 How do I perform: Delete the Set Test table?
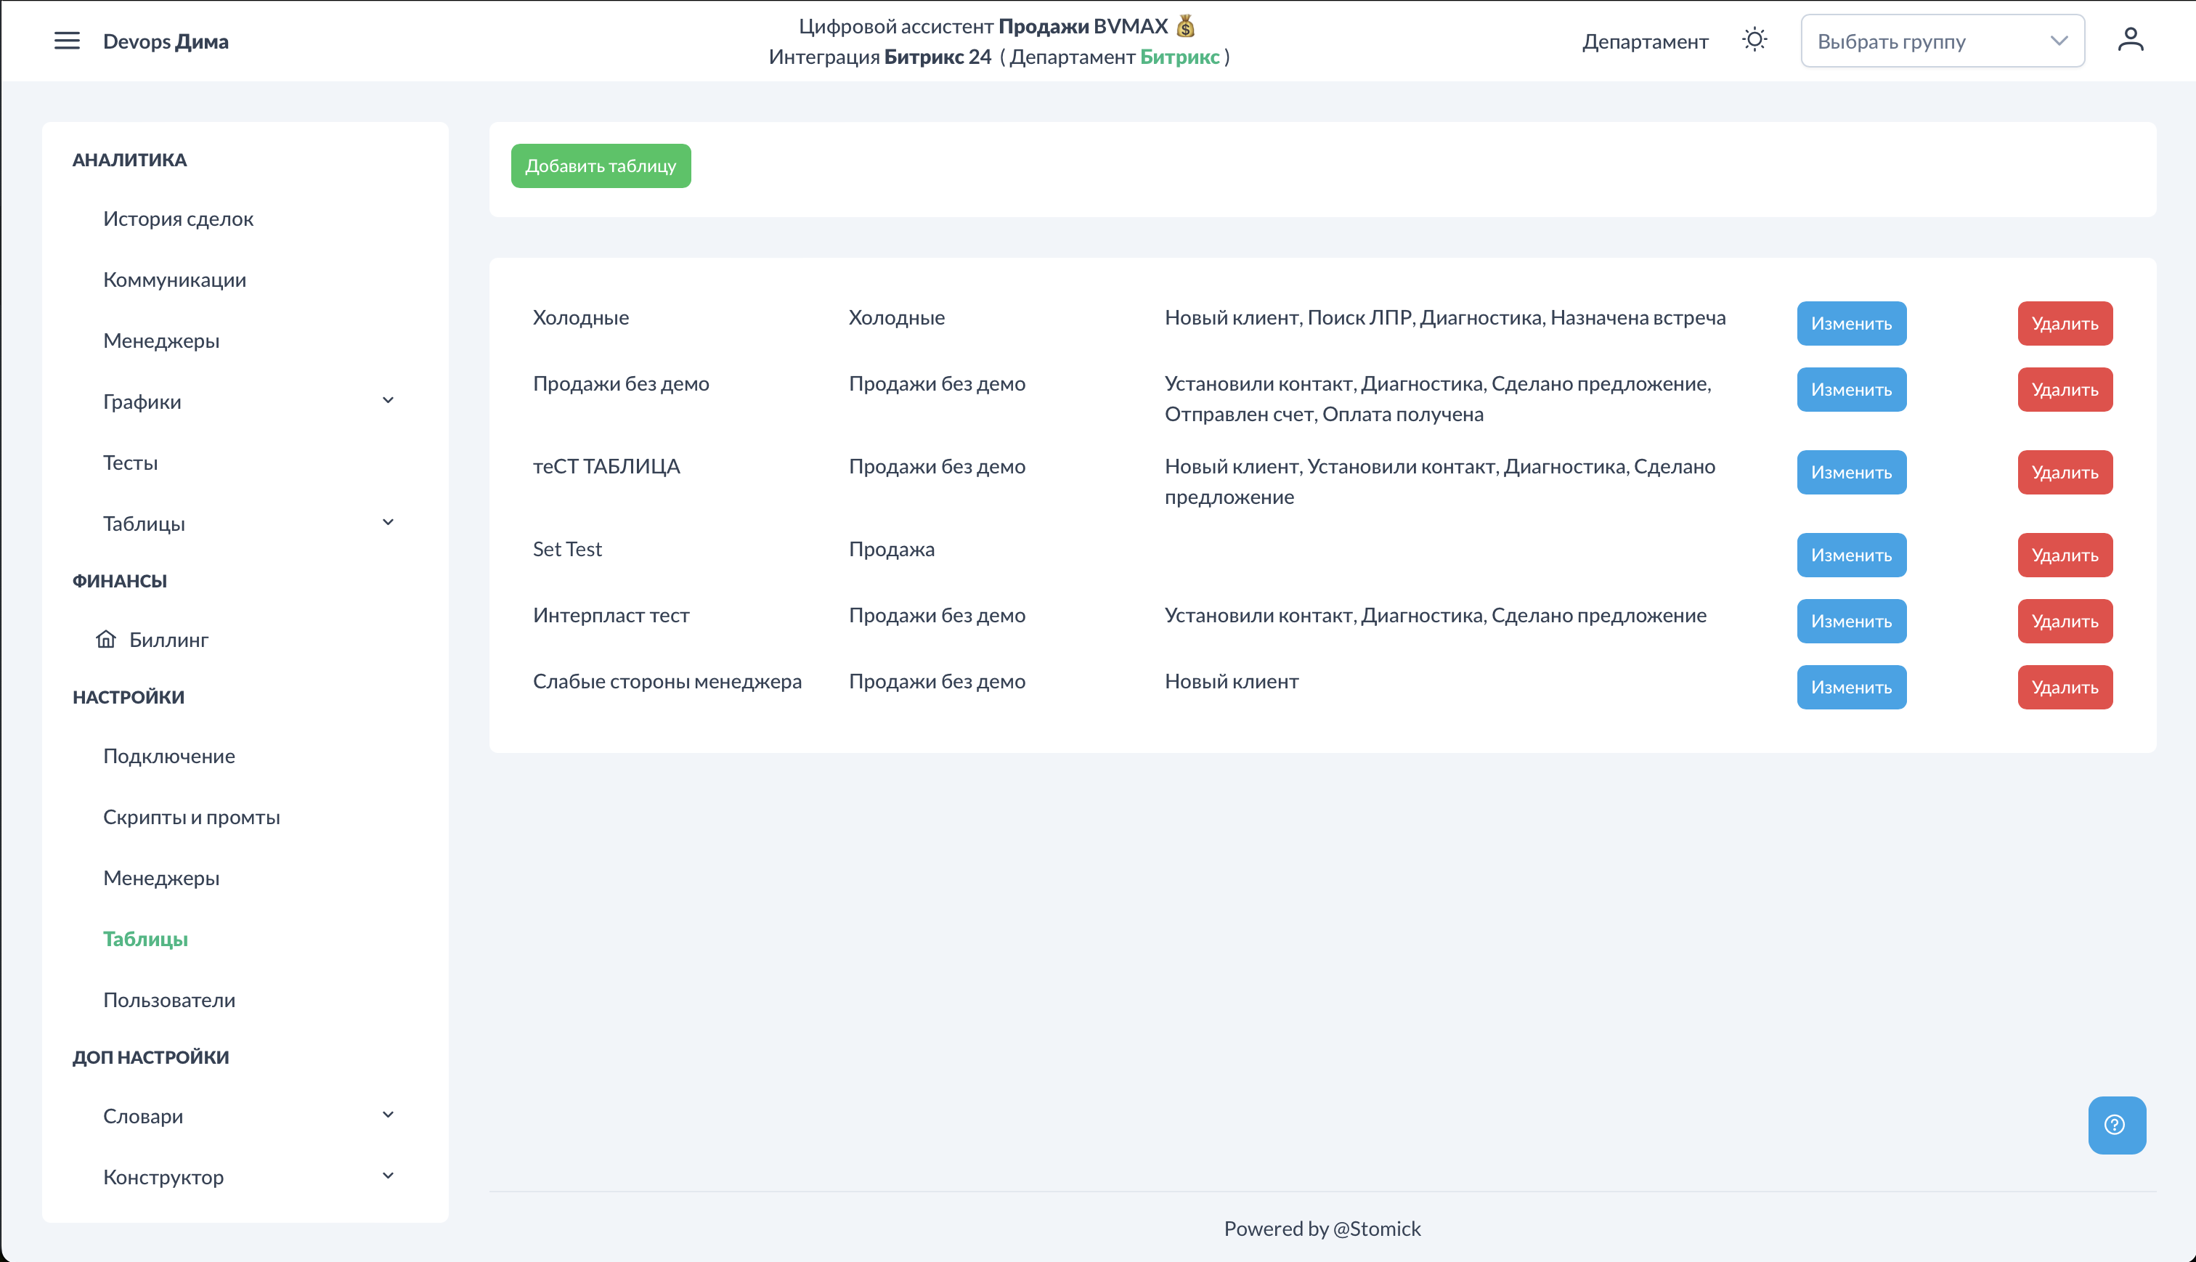click(2065, 555)
